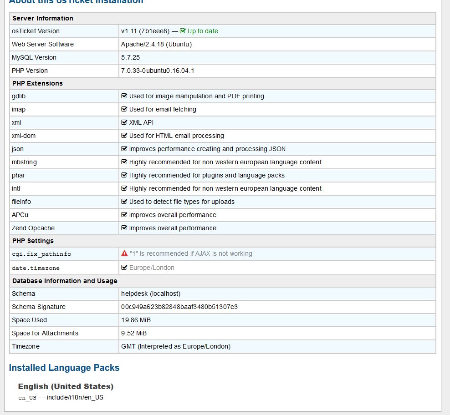Click the PHP Settings section header

[33, 241]
